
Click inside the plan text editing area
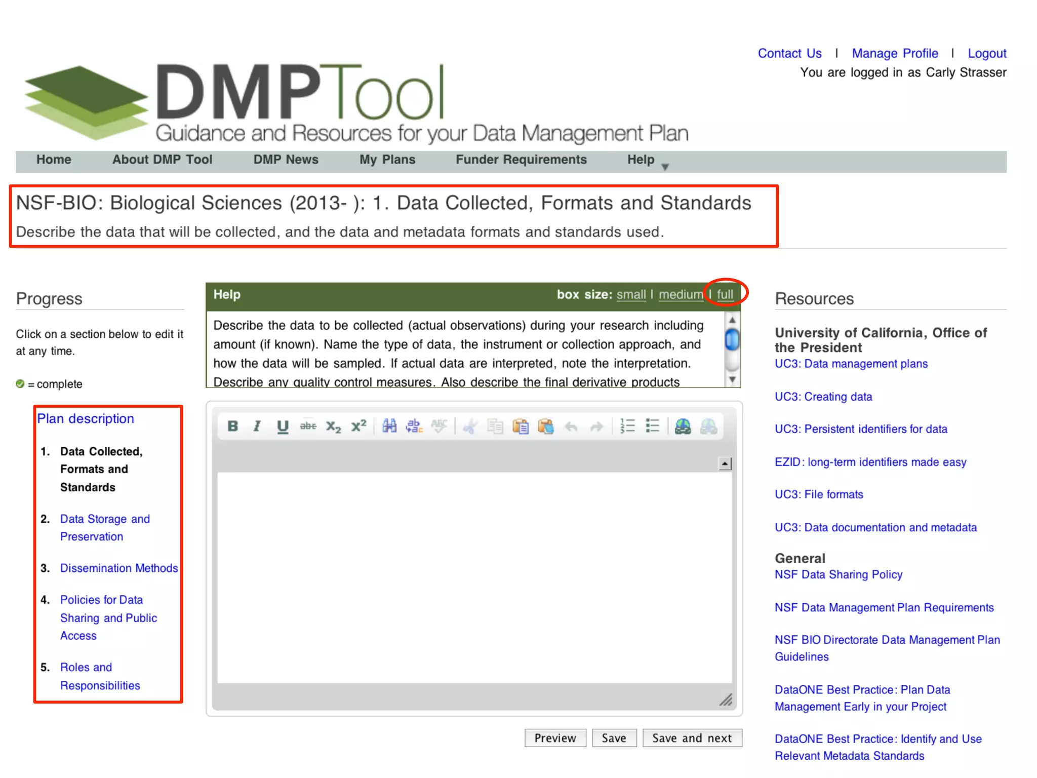coord(474,577)
